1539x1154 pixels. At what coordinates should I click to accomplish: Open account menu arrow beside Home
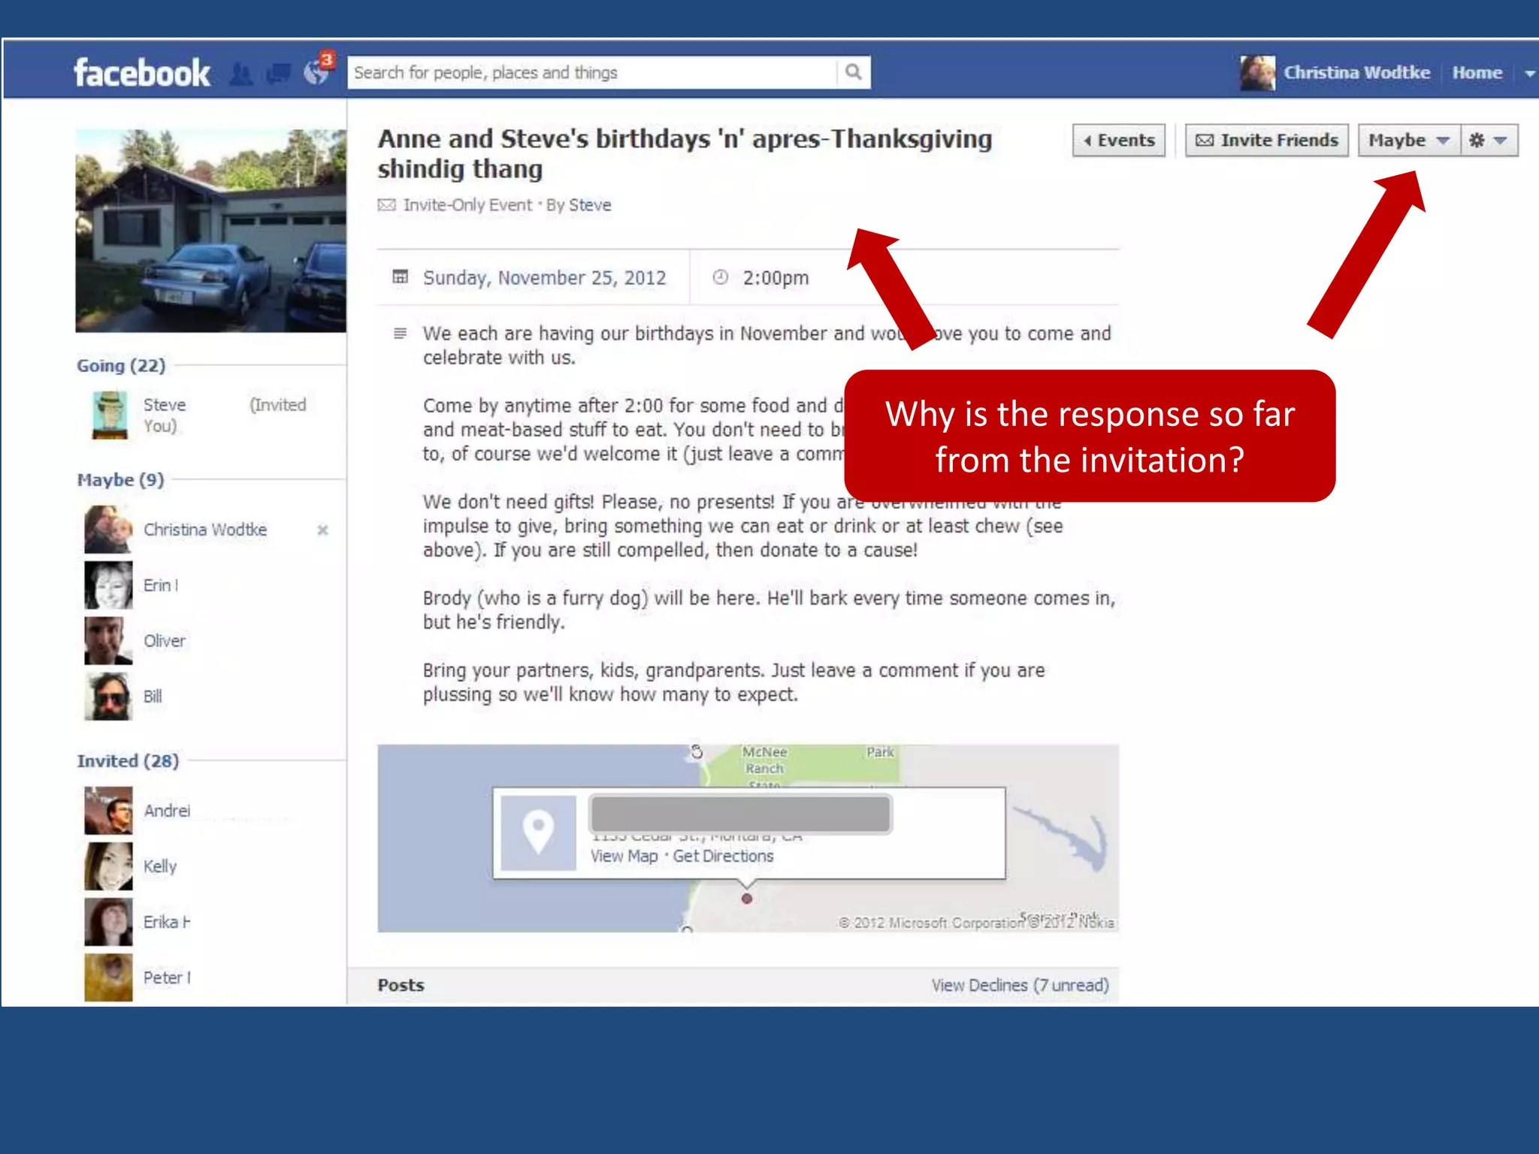1528,74
